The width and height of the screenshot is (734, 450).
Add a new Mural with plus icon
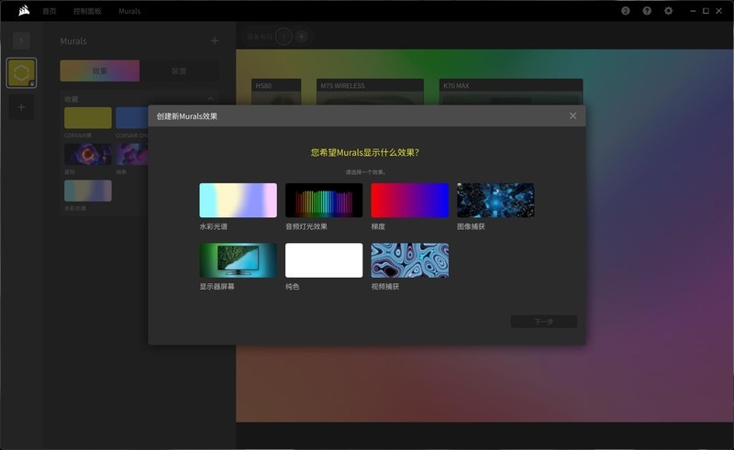(215, 41)
